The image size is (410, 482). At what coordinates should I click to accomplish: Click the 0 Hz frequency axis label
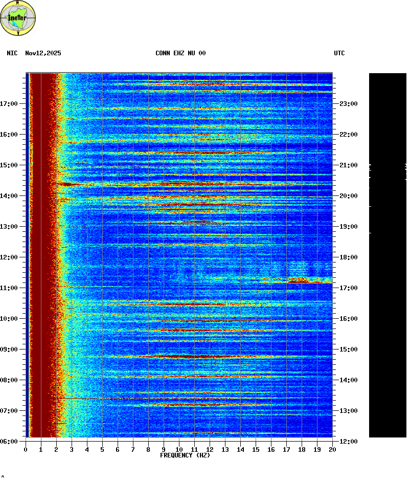[x=26, y=449]
